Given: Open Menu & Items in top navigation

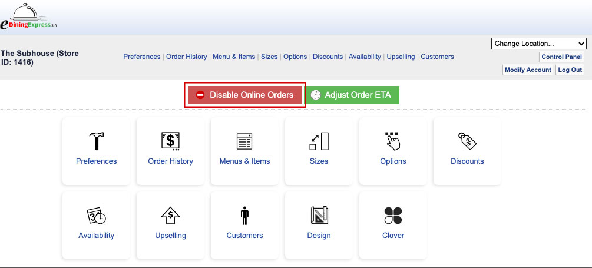Looking at the screenshot, I should click(x=234, y=57).
